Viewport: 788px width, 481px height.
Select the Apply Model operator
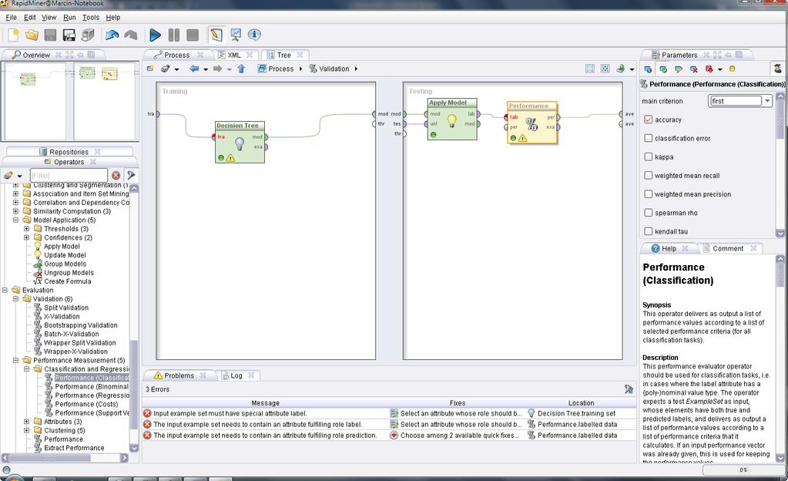452,119
